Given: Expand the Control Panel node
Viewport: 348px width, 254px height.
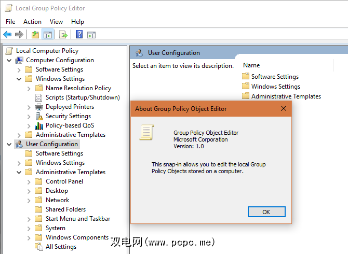Looking at the screenshot, I should (29, 182).
